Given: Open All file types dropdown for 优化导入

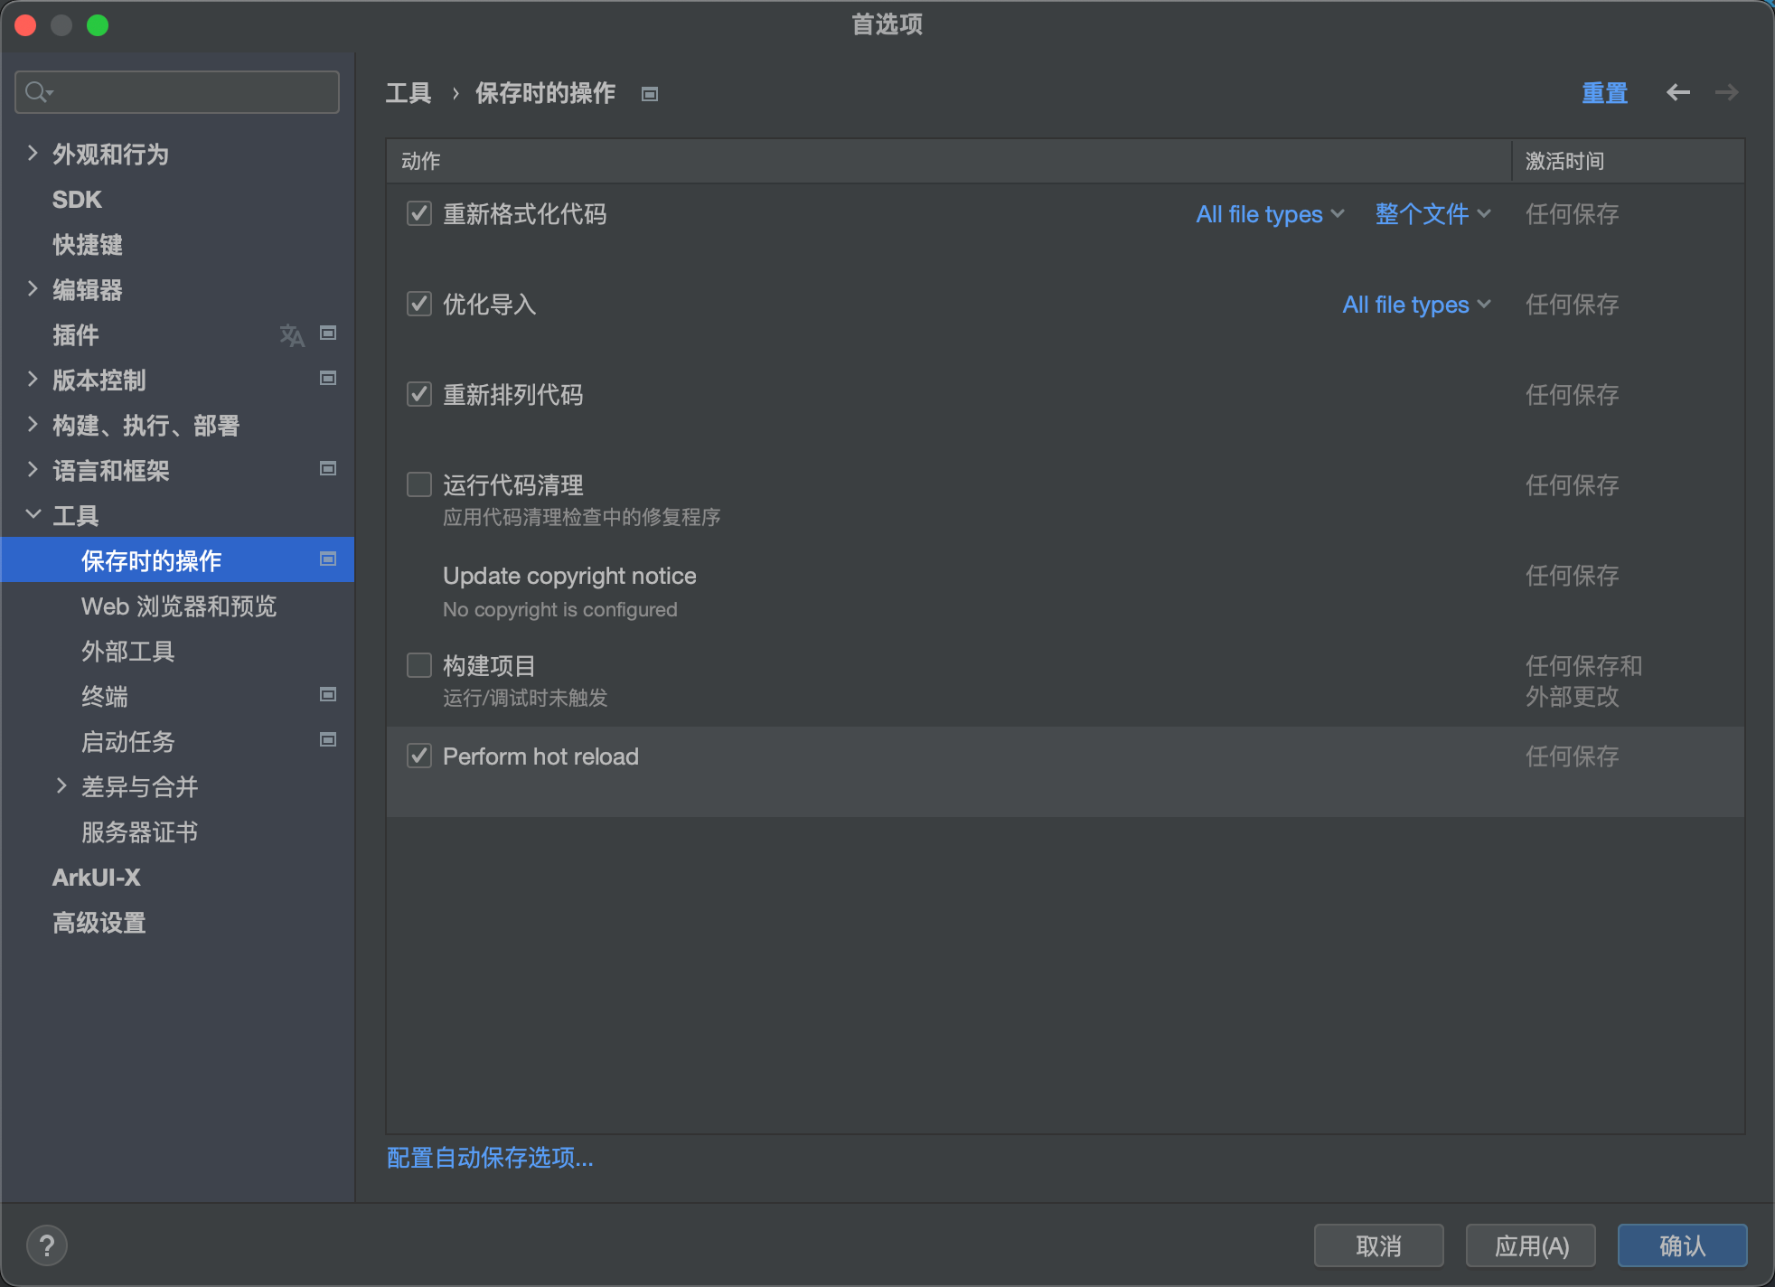Looking at the screenshot, I should click(x=1416, y=305).
